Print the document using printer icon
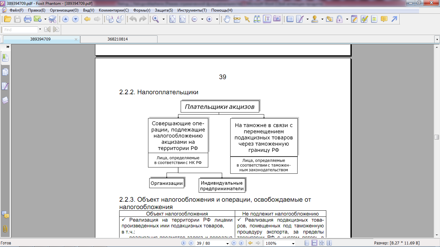 28,19
